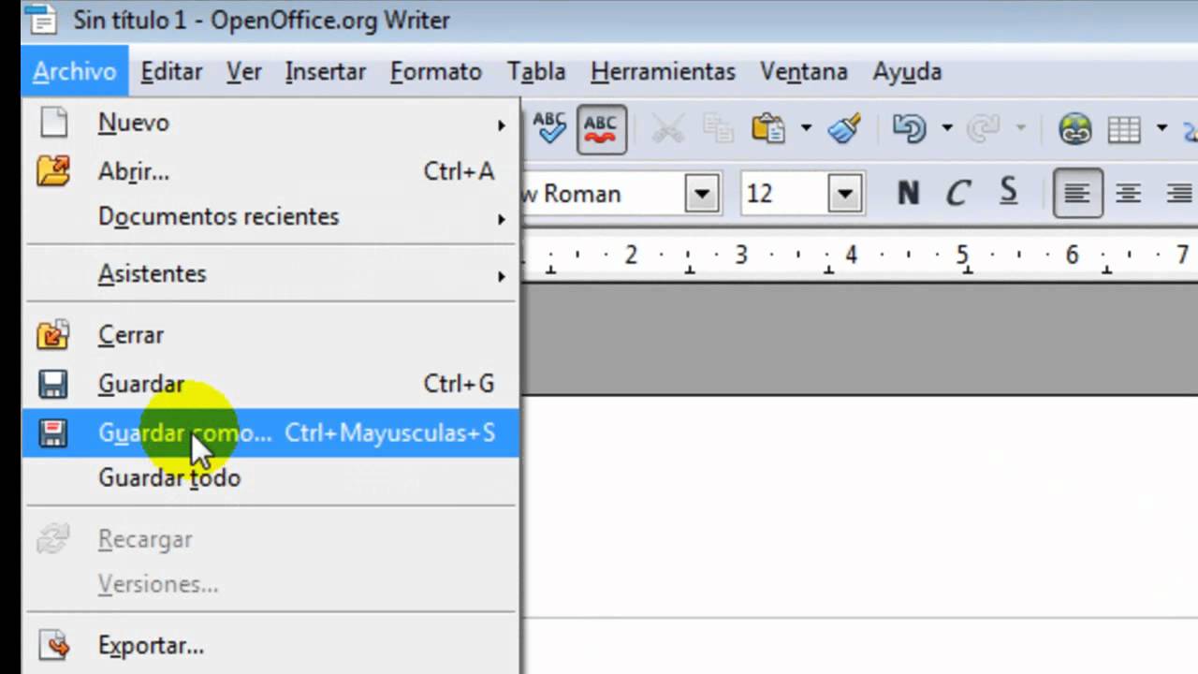Open the font size dropdown arrow
The width and height of the screenshot is (1198, 674).
(844, 194)
